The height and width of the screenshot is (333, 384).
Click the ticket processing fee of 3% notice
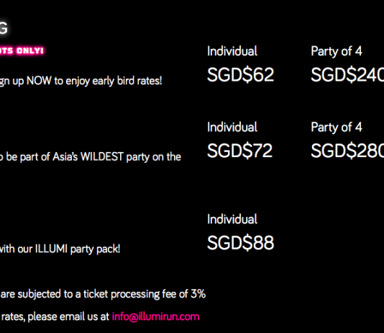coord(103,294)
